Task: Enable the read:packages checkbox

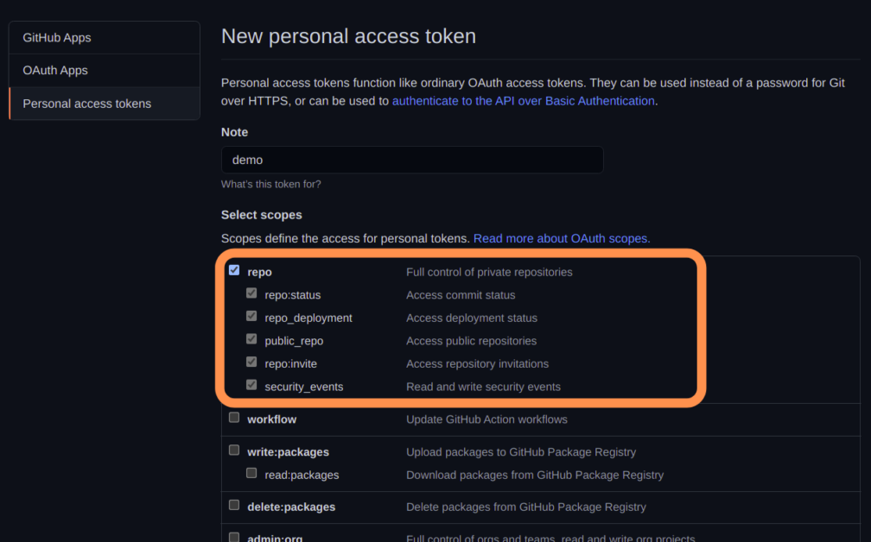Action: tap(251, 473)
